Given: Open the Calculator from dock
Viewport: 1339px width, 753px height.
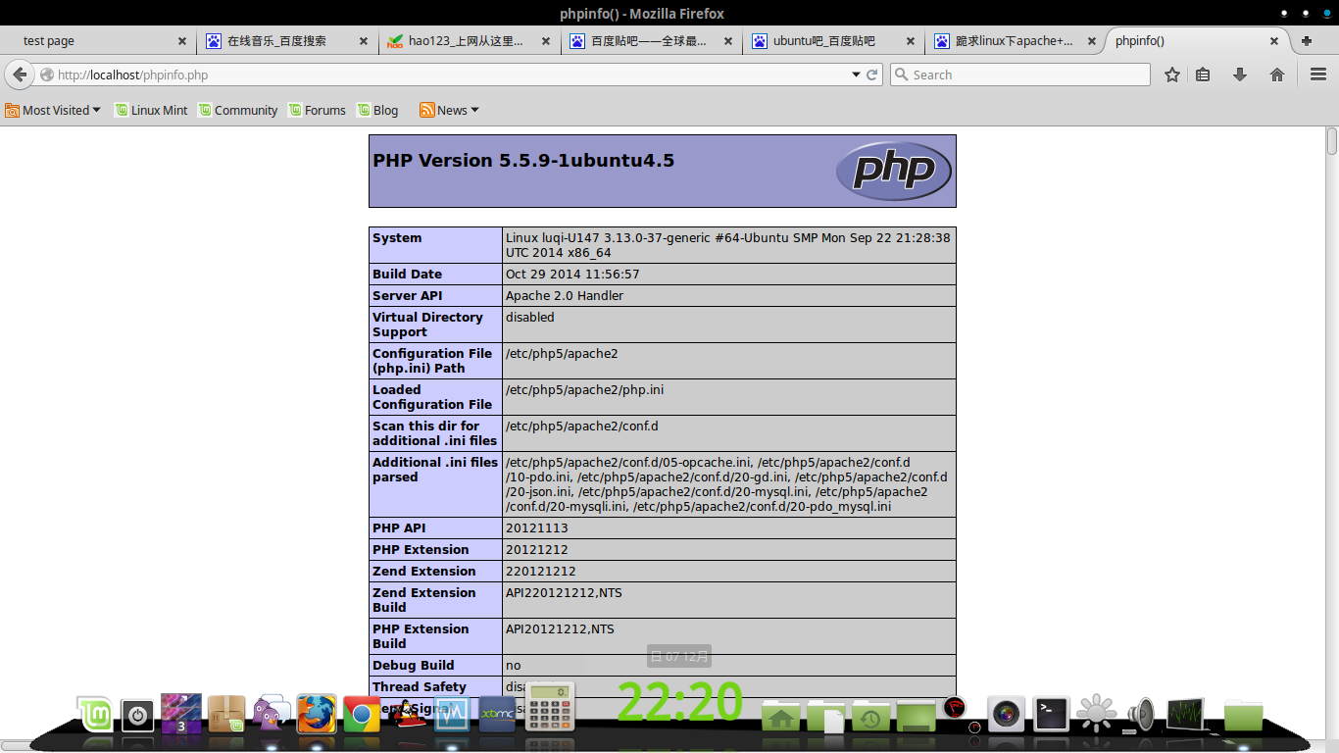Looking at the screenshot, I should pyautogui.click(x=549, y=707).
